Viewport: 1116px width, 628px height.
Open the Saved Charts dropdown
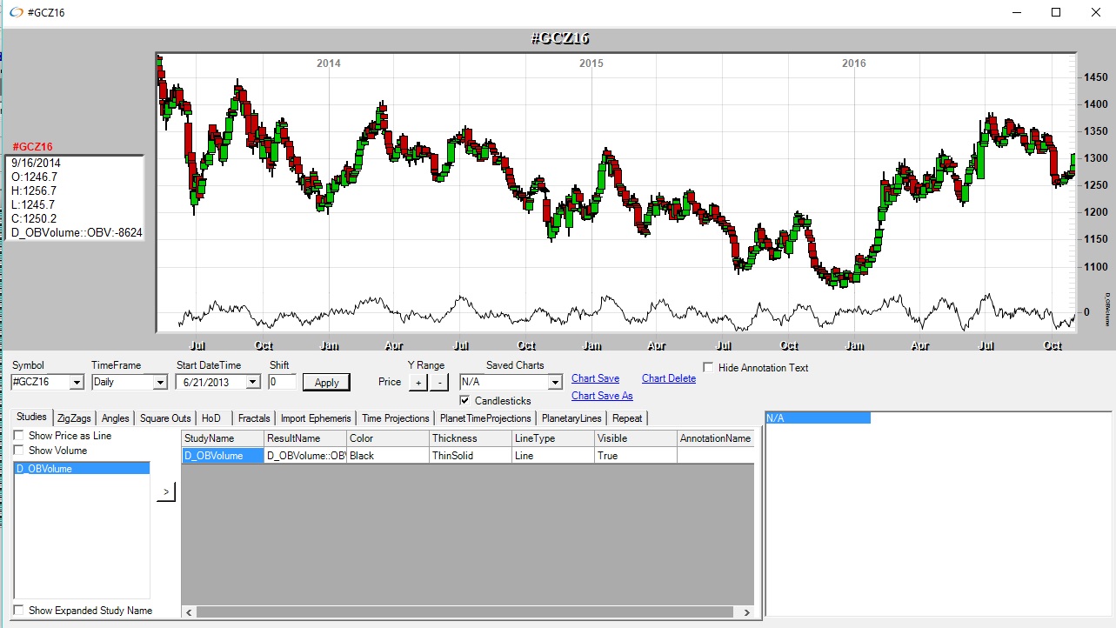coord(555,383)
